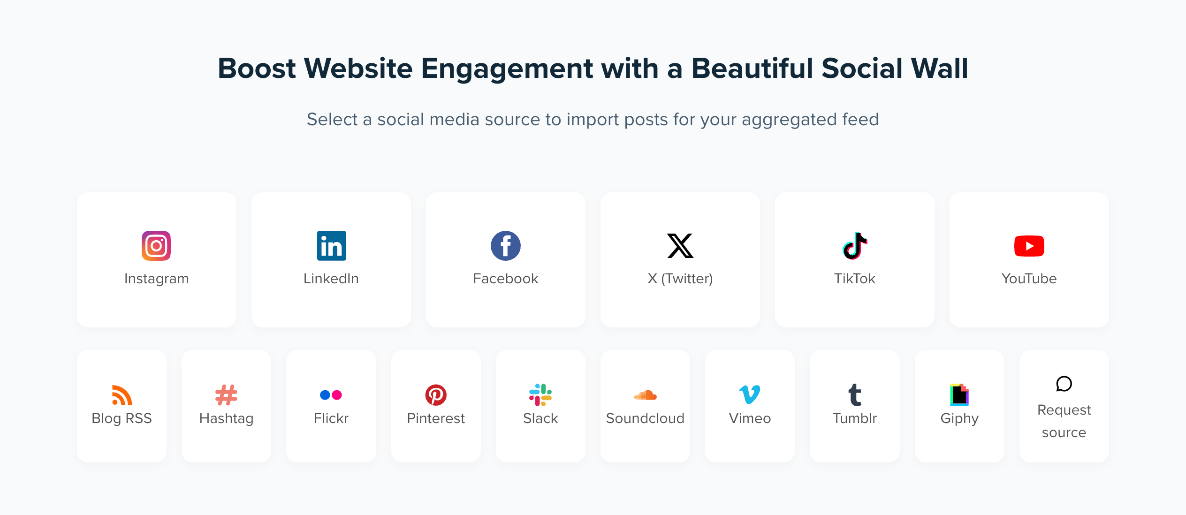
Task: Open the Request source text link
Action: (x=1064, y=421)
